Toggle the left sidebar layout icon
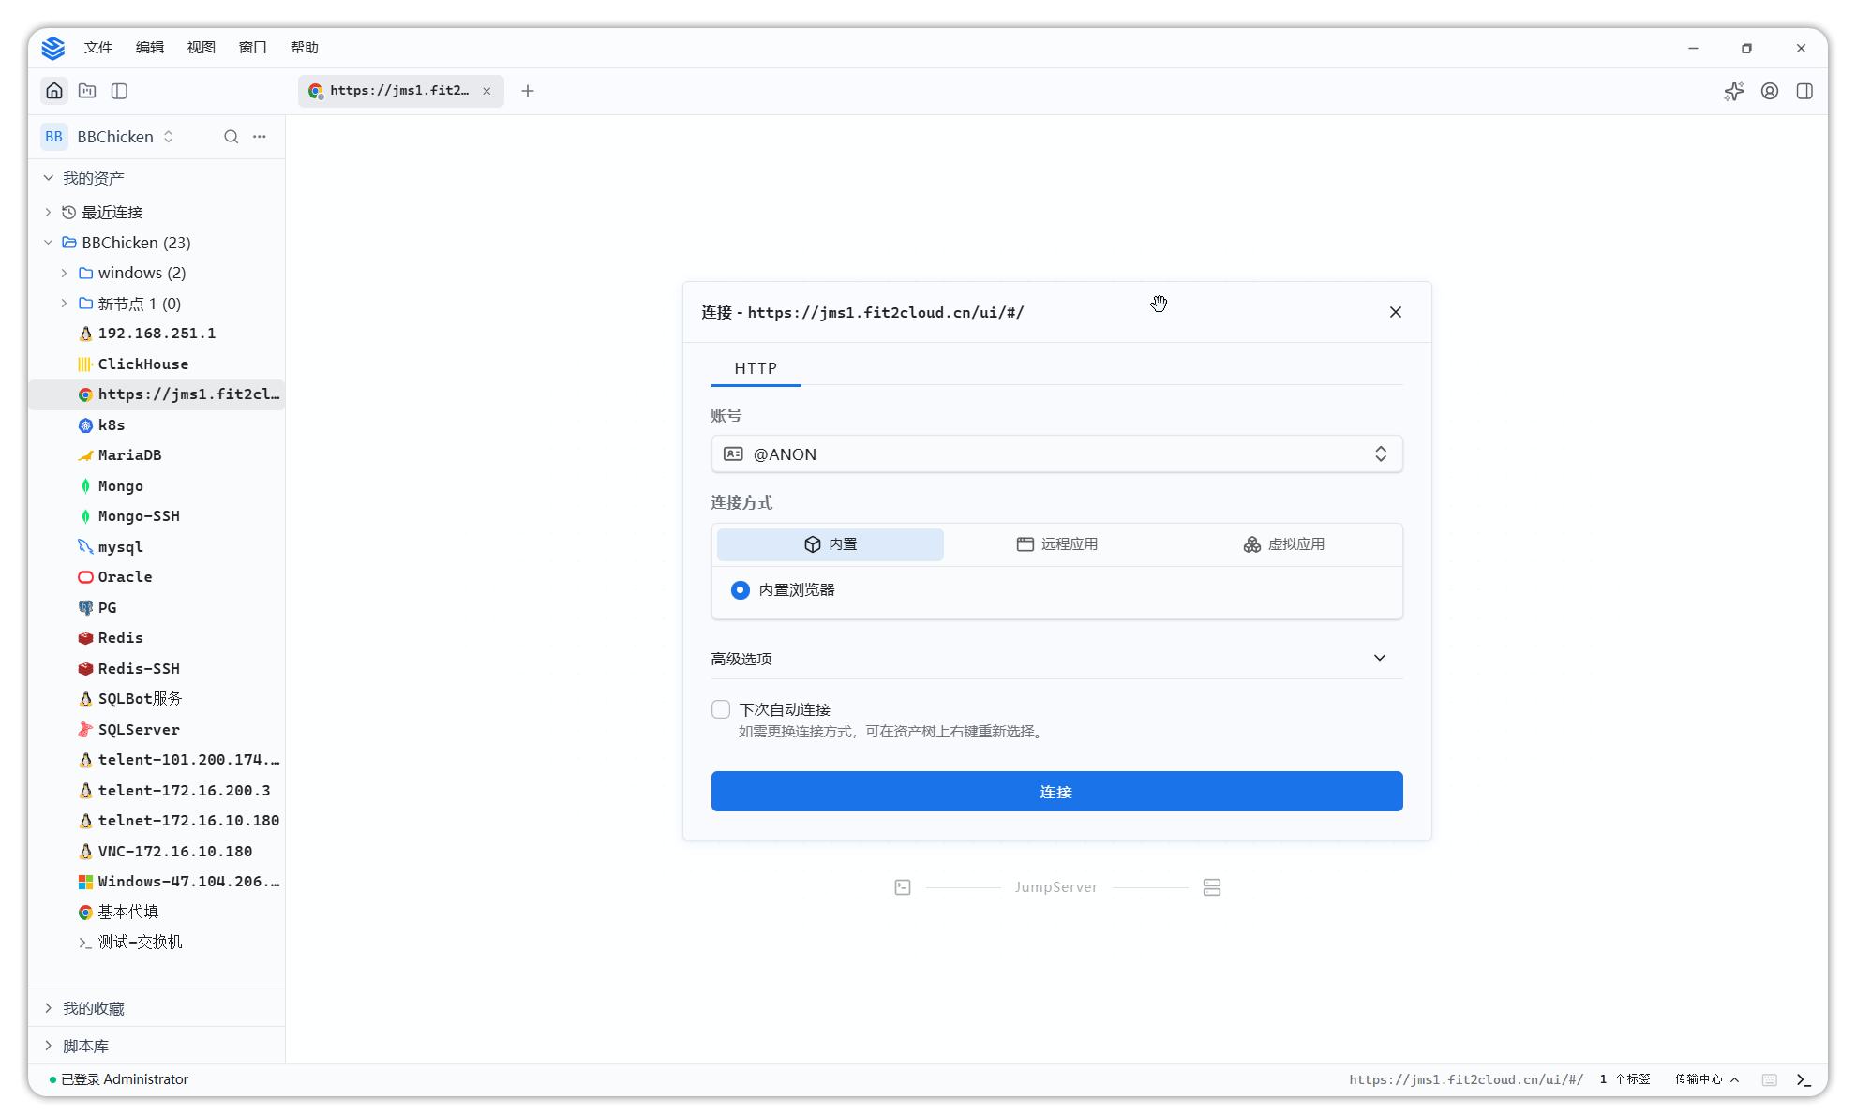 [119, 91]
